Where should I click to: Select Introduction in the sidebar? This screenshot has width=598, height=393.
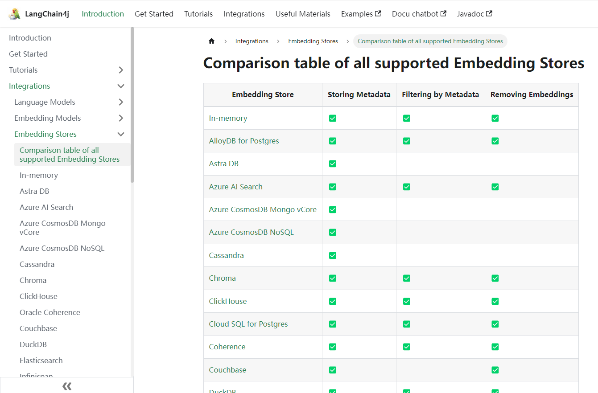(x=30, y=38)
